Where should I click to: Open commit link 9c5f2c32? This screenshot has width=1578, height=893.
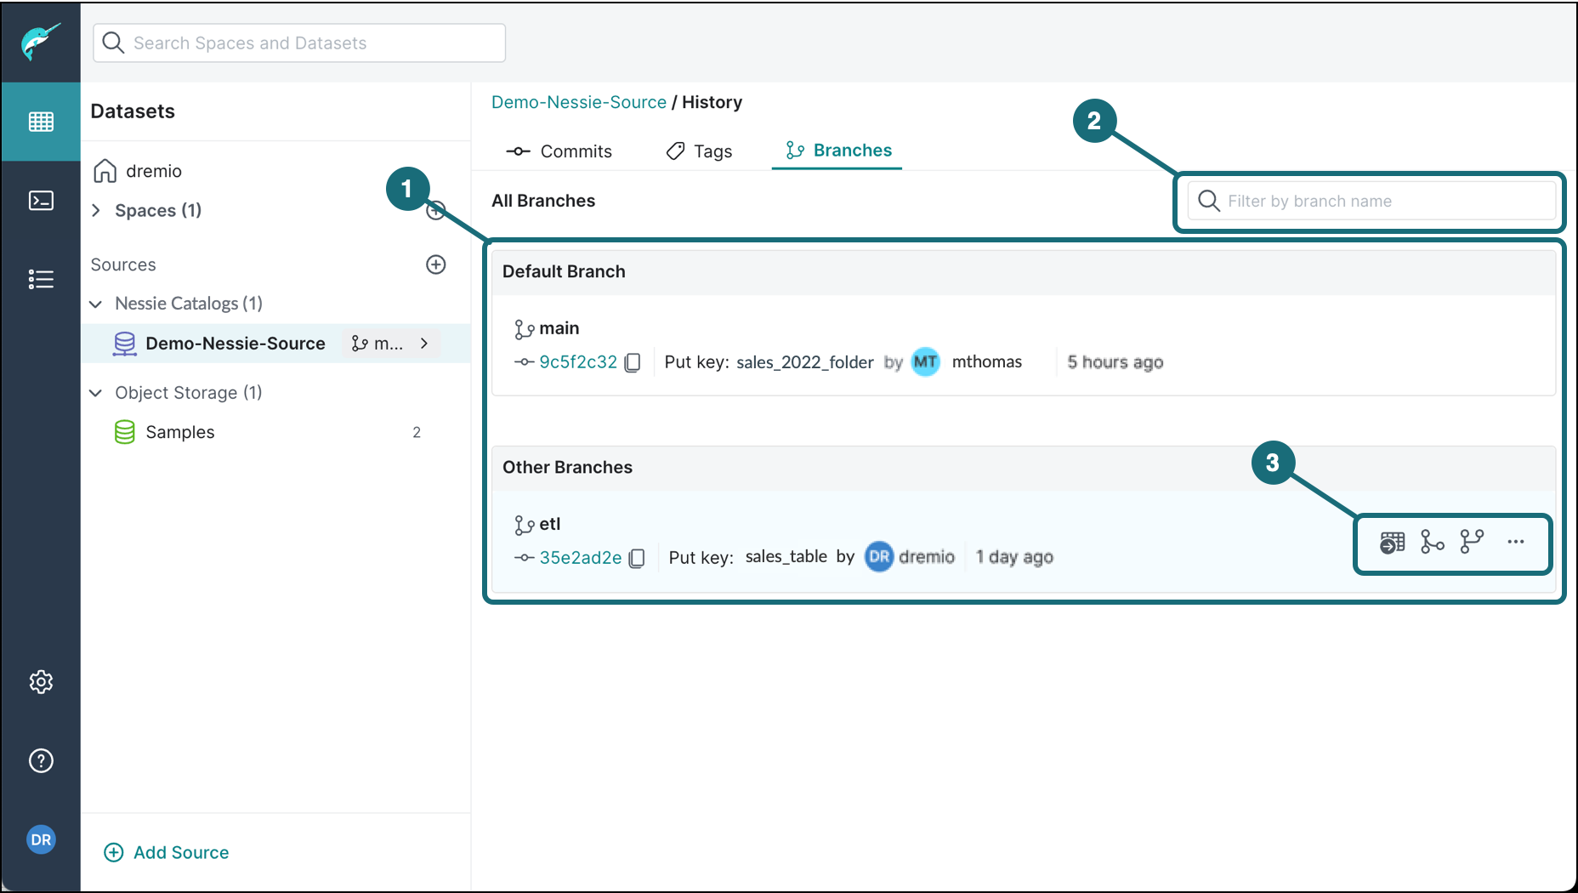coord(577,362)
